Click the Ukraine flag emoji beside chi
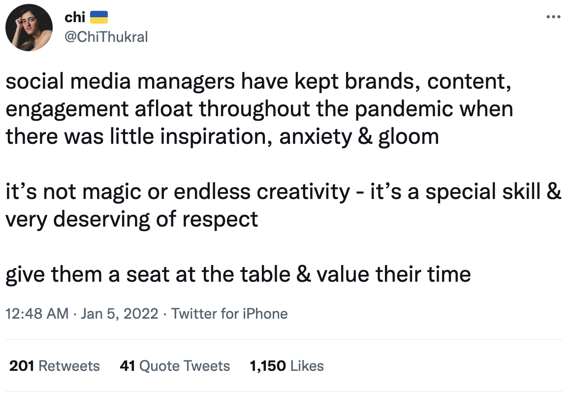The height and width of the screenshot is (394, 574). [x=99, y=18]
